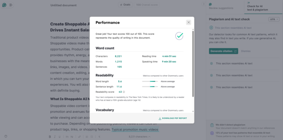Image resolution: width=283 pixels, height=140 pixels.
Task: Select the numbered list icon
Action: (87, 137)
